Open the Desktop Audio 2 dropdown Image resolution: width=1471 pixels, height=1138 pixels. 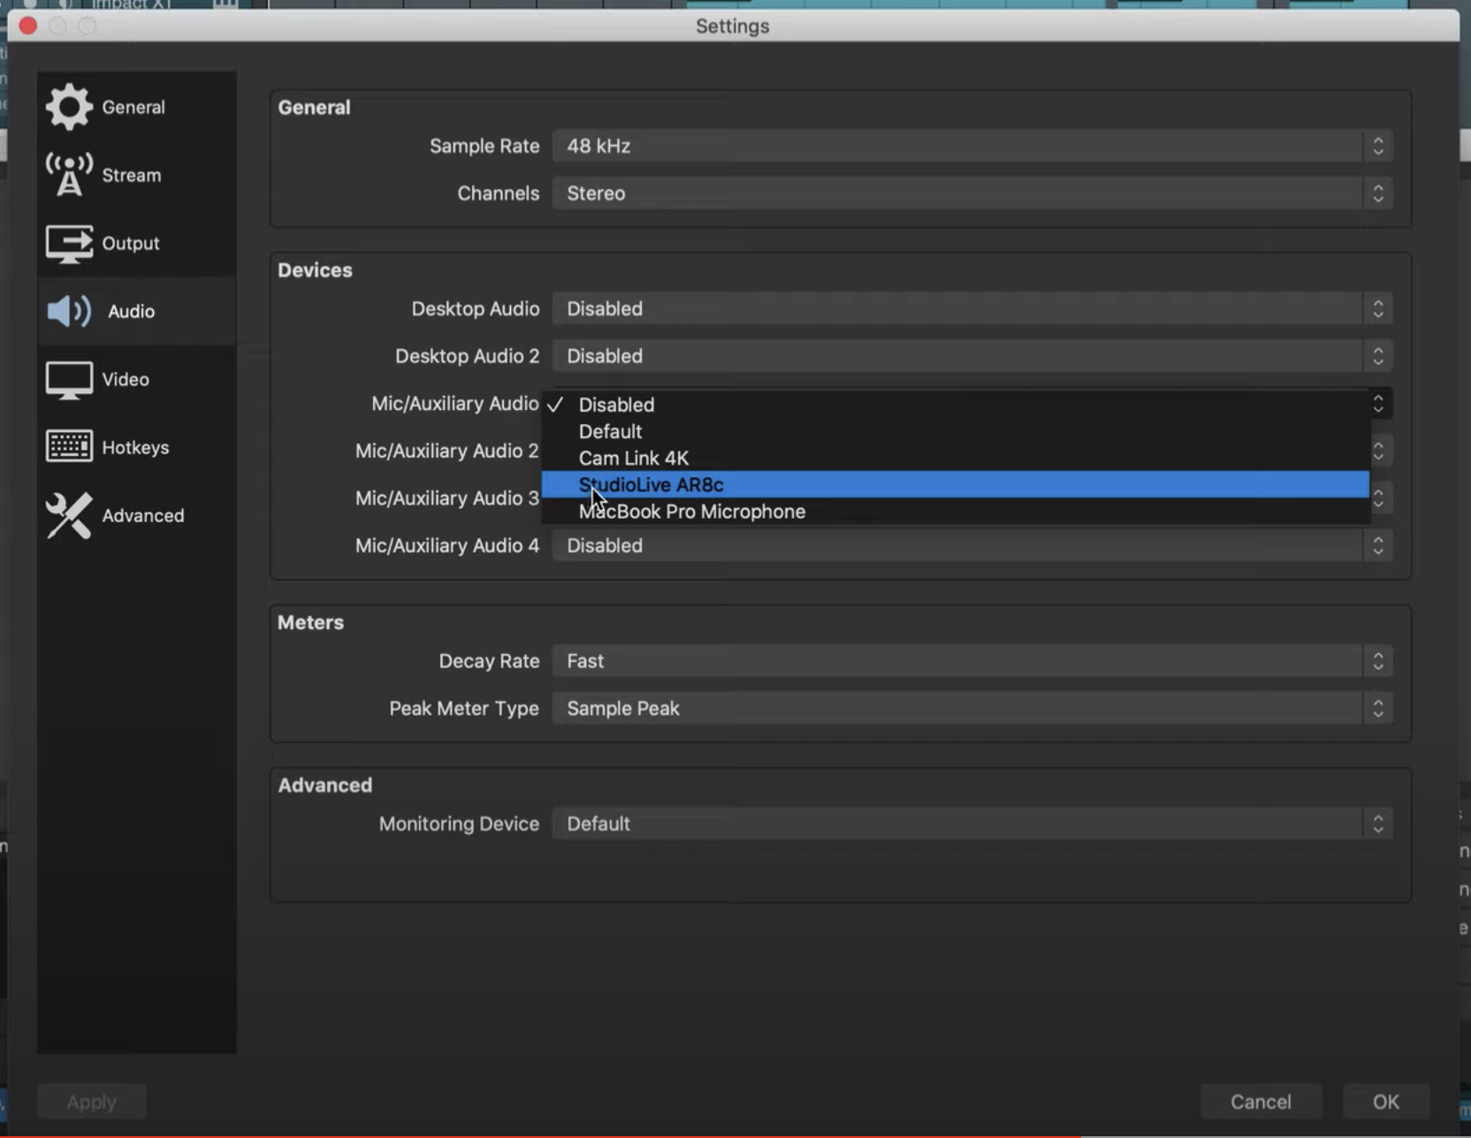(972, 356)
